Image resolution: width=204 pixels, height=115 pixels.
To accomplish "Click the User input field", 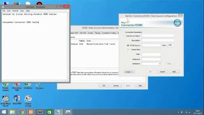I will [x=151, y=54].
